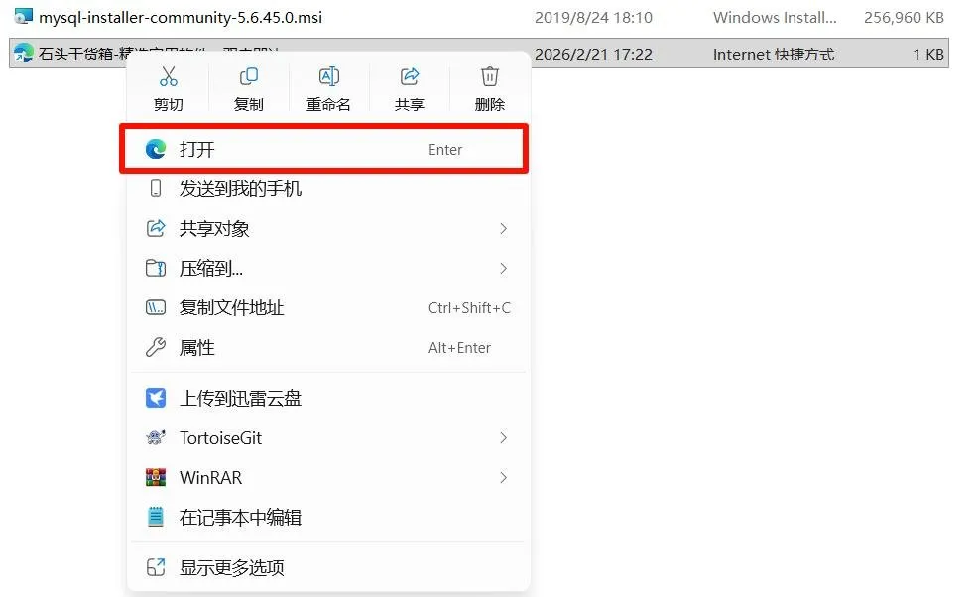Expand the WinRAR submenu arrow
979x597 pixels.
point(503,477)
